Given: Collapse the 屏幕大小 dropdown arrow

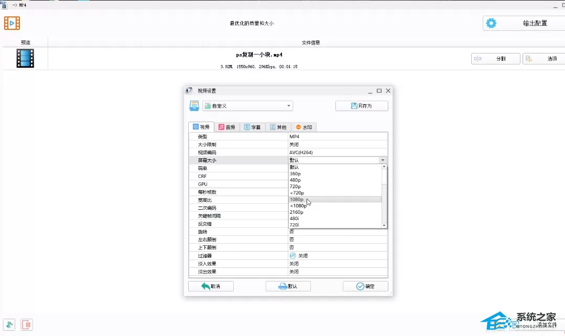Looking at the screenshot, I should pyautogui.click(x=383, y=160).
